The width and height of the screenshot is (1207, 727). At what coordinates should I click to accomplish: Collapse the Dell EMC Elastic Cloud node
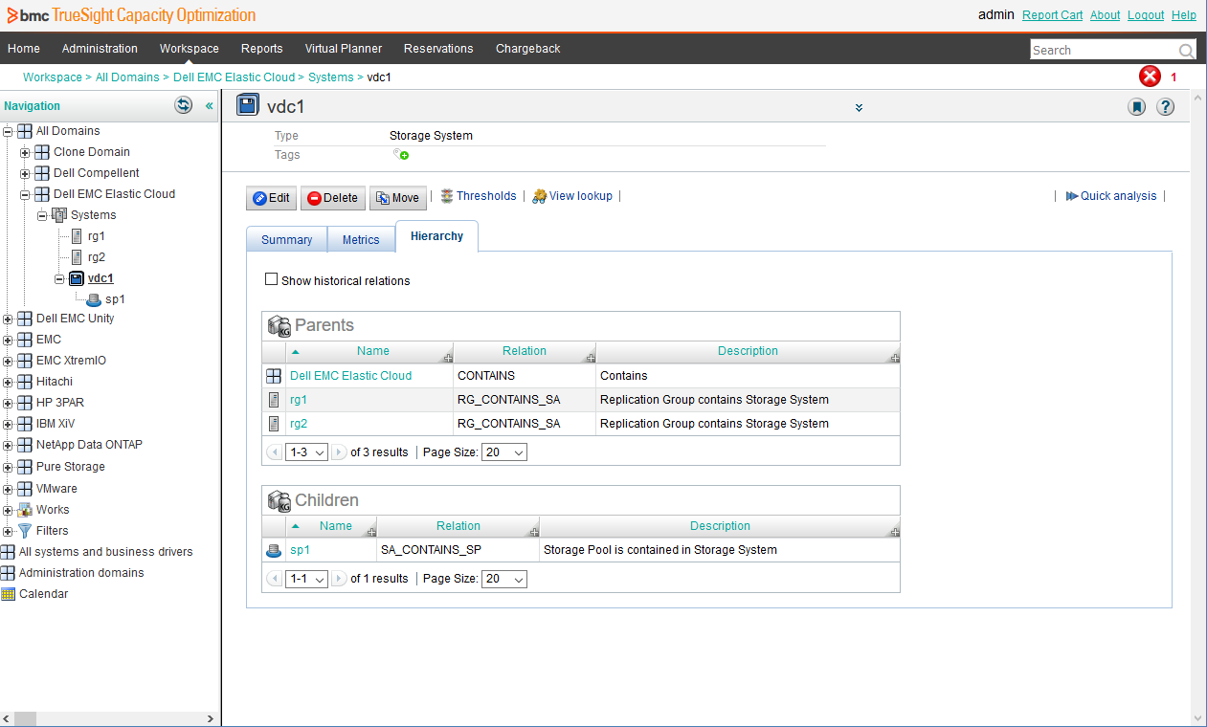click(x=25, y=194)
